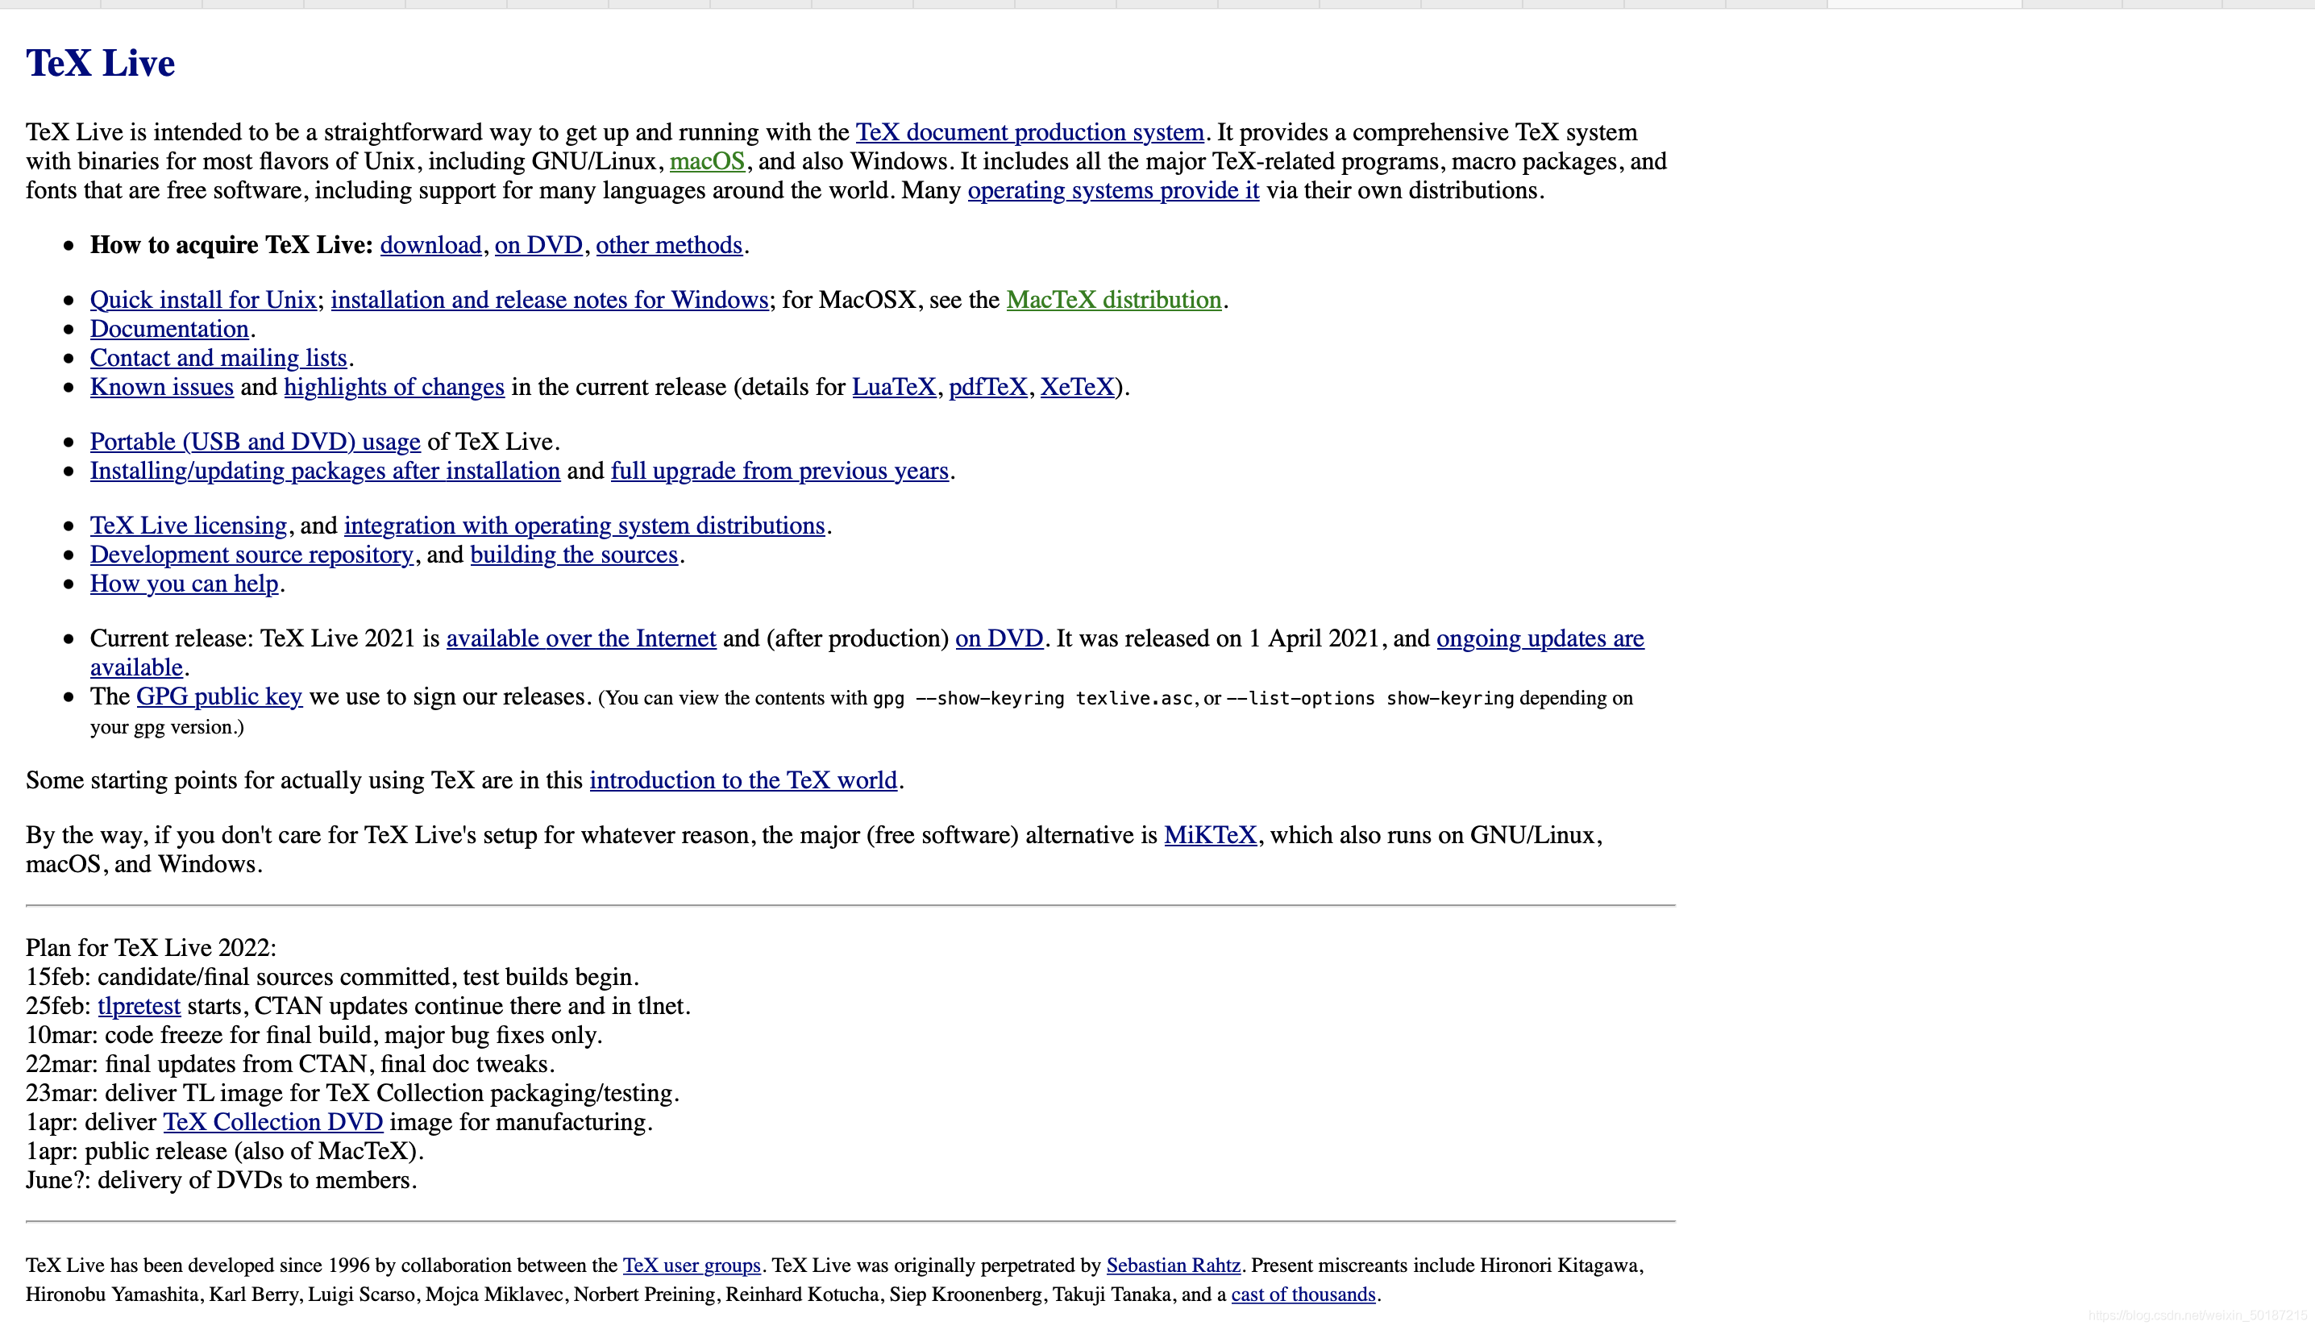This screenshot has height=1330, width=2315.
Task: Open 'on DVD' link in How to acquire
Action: (538, 245)
